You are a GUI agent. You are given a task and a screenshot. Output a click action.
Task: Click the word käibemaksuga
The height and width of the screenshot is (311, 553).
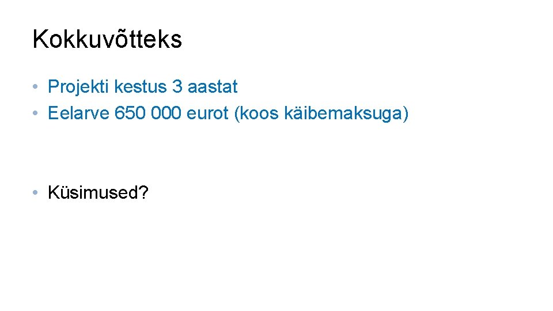343,114
